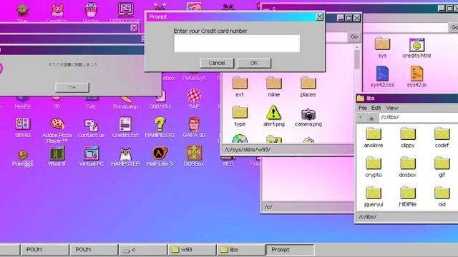Image resolution: width=458 pixels, height=257 pixels.
Task: Open the File menu in libs window
Action: click(x=363, y=108)
